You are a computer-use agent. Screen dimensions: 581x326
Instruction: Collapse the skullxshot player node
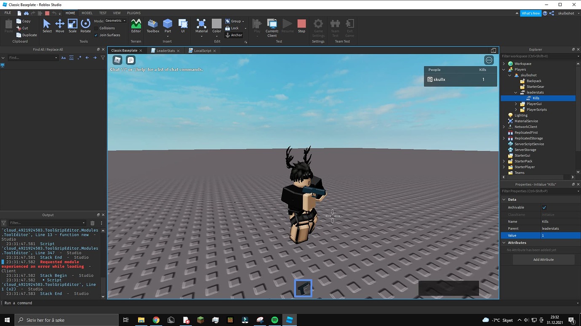tap(510, 75)
